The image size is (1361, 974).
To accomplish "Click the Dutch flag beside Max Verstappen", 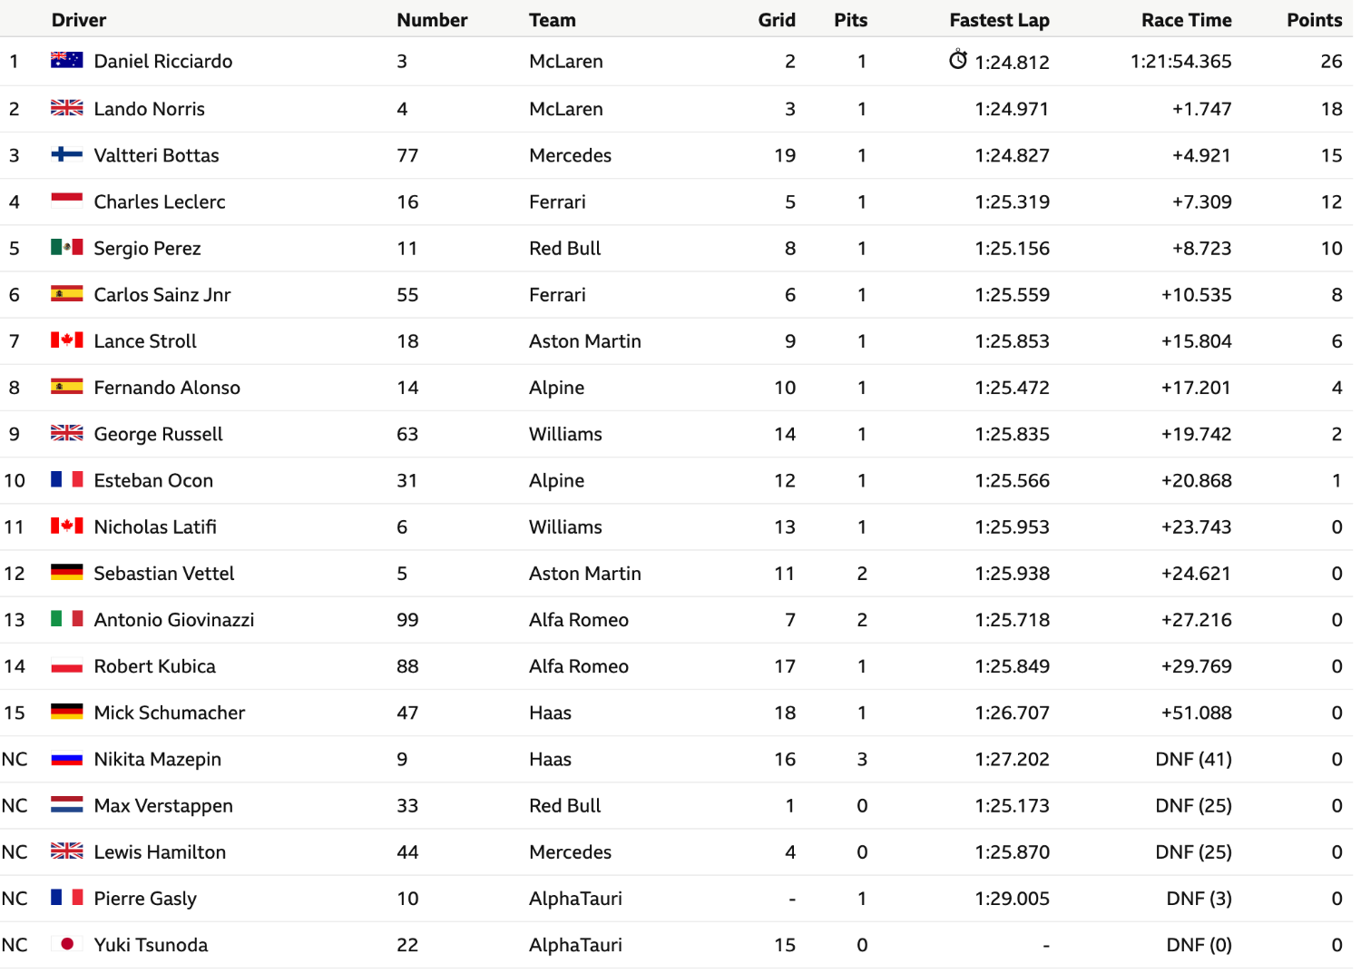I will [x=67, y=804].
